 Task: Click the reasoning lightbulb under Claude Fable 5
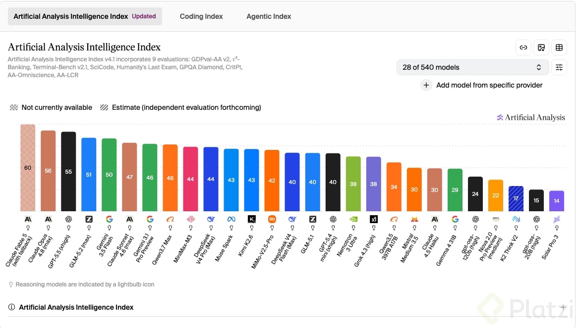pyautogui.click(x=28, y=228)
